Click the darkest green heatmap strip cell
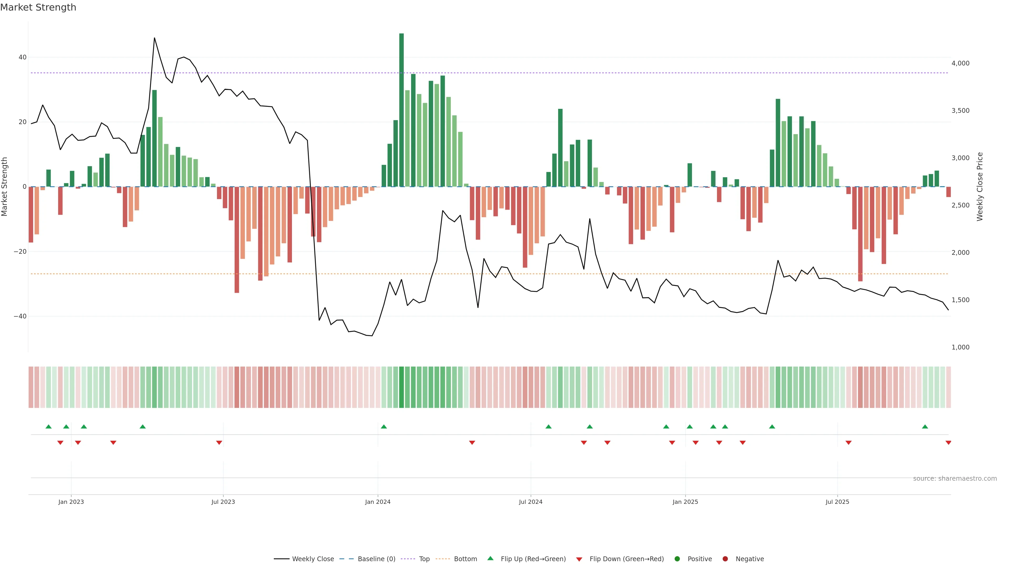Image resolution: width=1010 pixels, height=568 pixels. (401, 387)
